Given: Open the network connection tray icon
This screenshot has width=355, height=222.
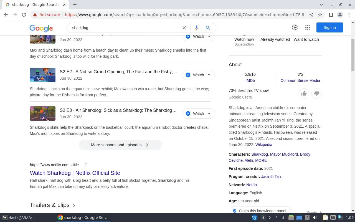Looking at the screenshot, I should (x=333, y=218).
